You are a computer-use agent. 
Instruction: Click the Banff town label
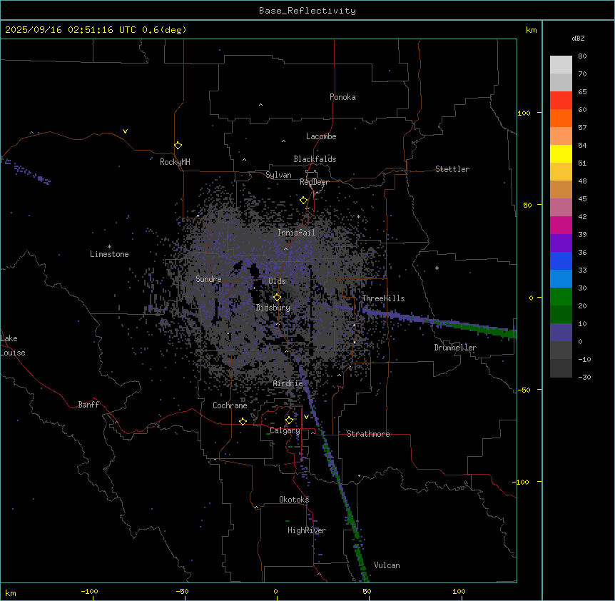tap(88, 405)
